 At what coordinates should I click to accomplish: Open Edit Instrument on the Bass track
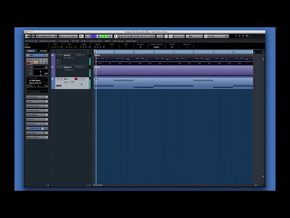tap(83, 79)
